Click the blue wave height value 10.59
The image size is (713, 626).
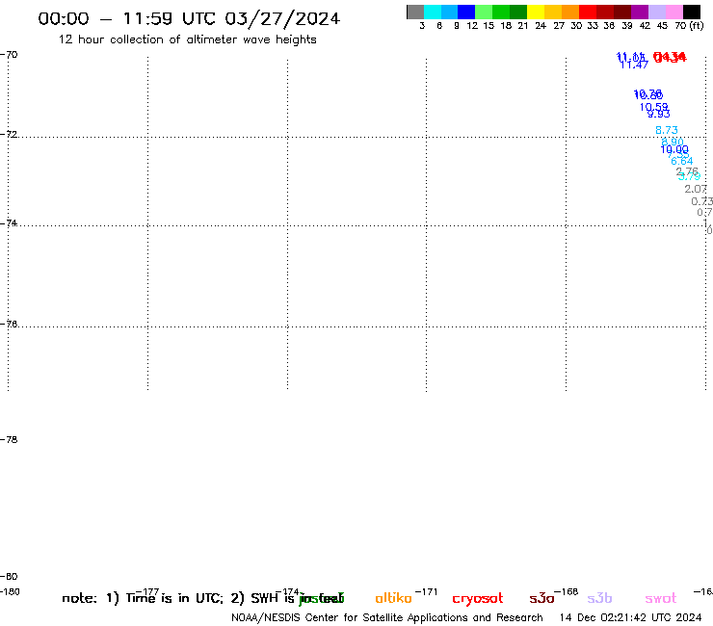click(654, 107)
